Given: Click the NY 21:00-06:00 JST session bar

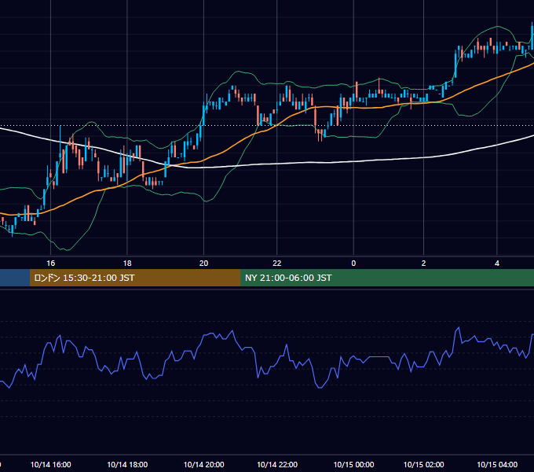Looking at the screenshot, I should click(x=387, y=278).
